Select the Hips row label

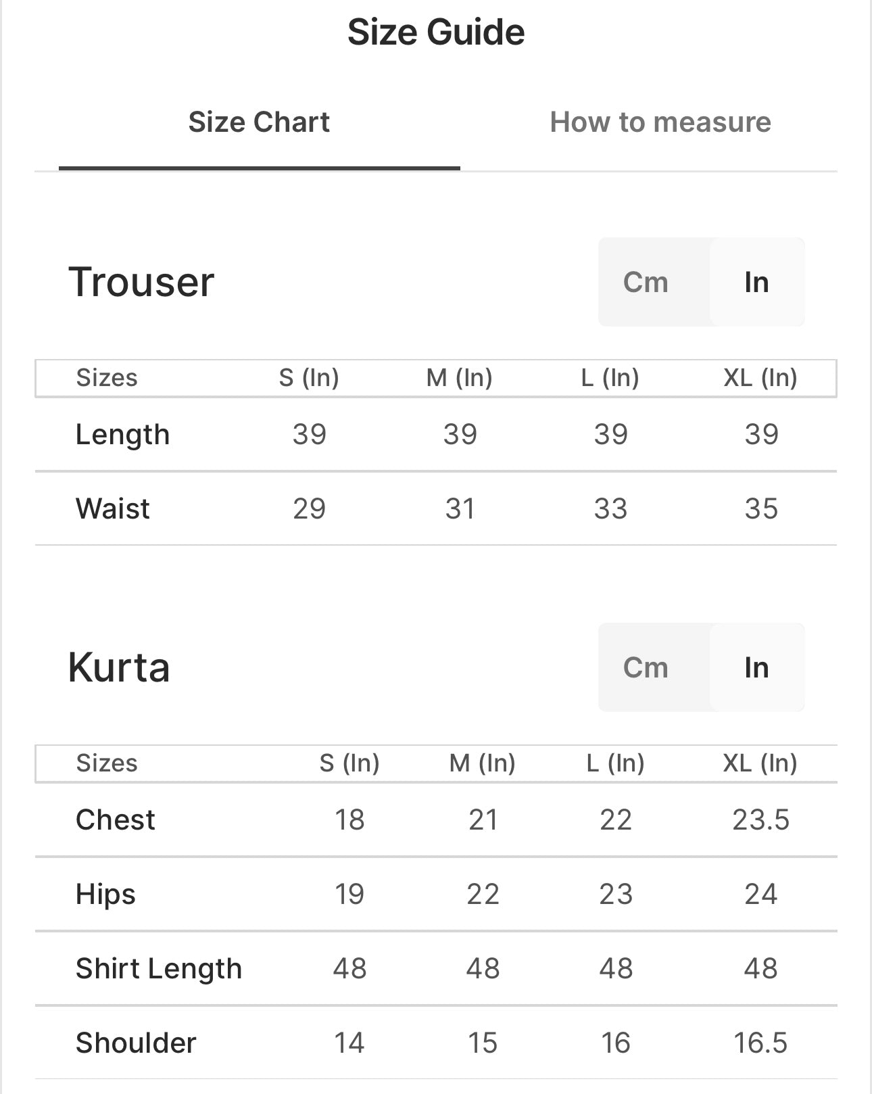point(105,894)
